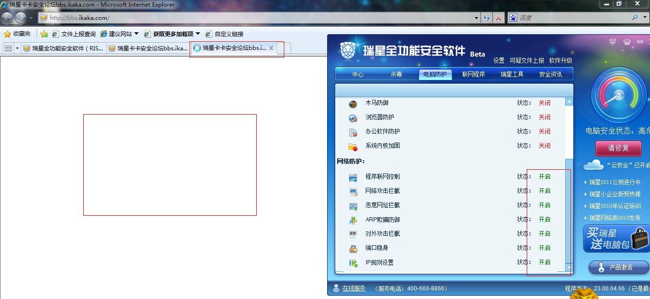The height and width of the screenshot is (299, 650).
Task: Click the 收藏夹 favorites star
Action: click(7, 34)
